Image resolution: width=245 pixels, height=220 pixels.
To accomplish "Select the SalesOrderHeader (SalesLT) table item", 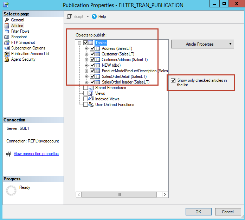I will pyautogui.click(x=125, y=82).
